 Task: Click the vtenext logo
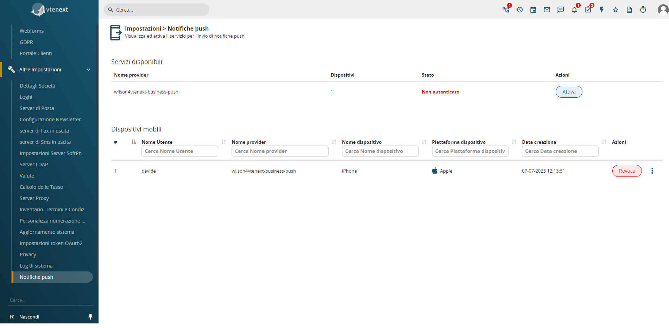coord(49,9)
